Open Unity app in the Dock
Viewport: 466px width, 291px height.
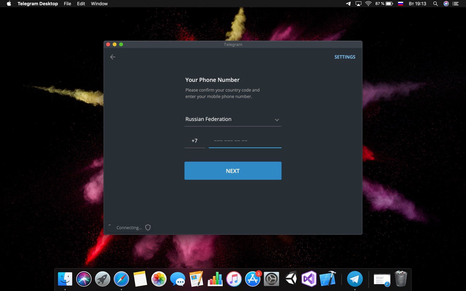[291, 279]
